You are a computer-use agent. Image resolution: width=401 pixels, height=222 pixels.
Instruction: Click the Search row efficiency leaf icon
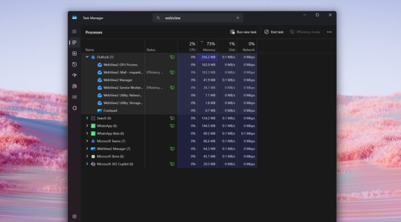click(x=172, y=118)
